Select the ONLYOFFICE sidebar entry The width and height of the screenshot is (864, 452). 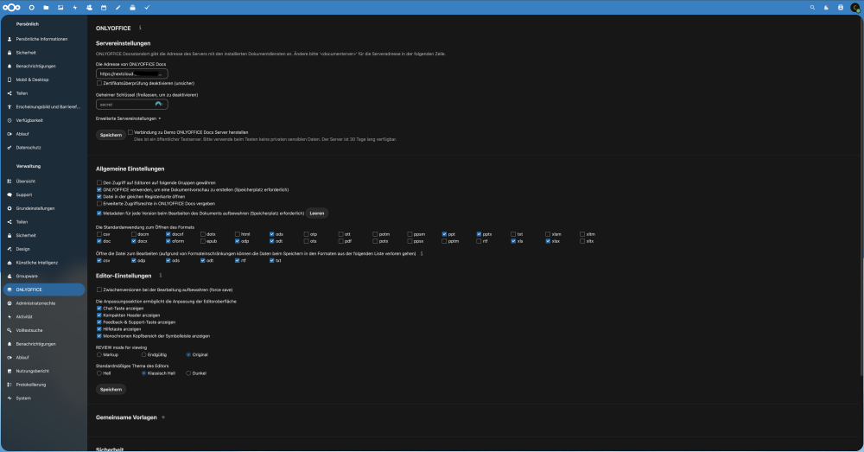pos(44,290)
